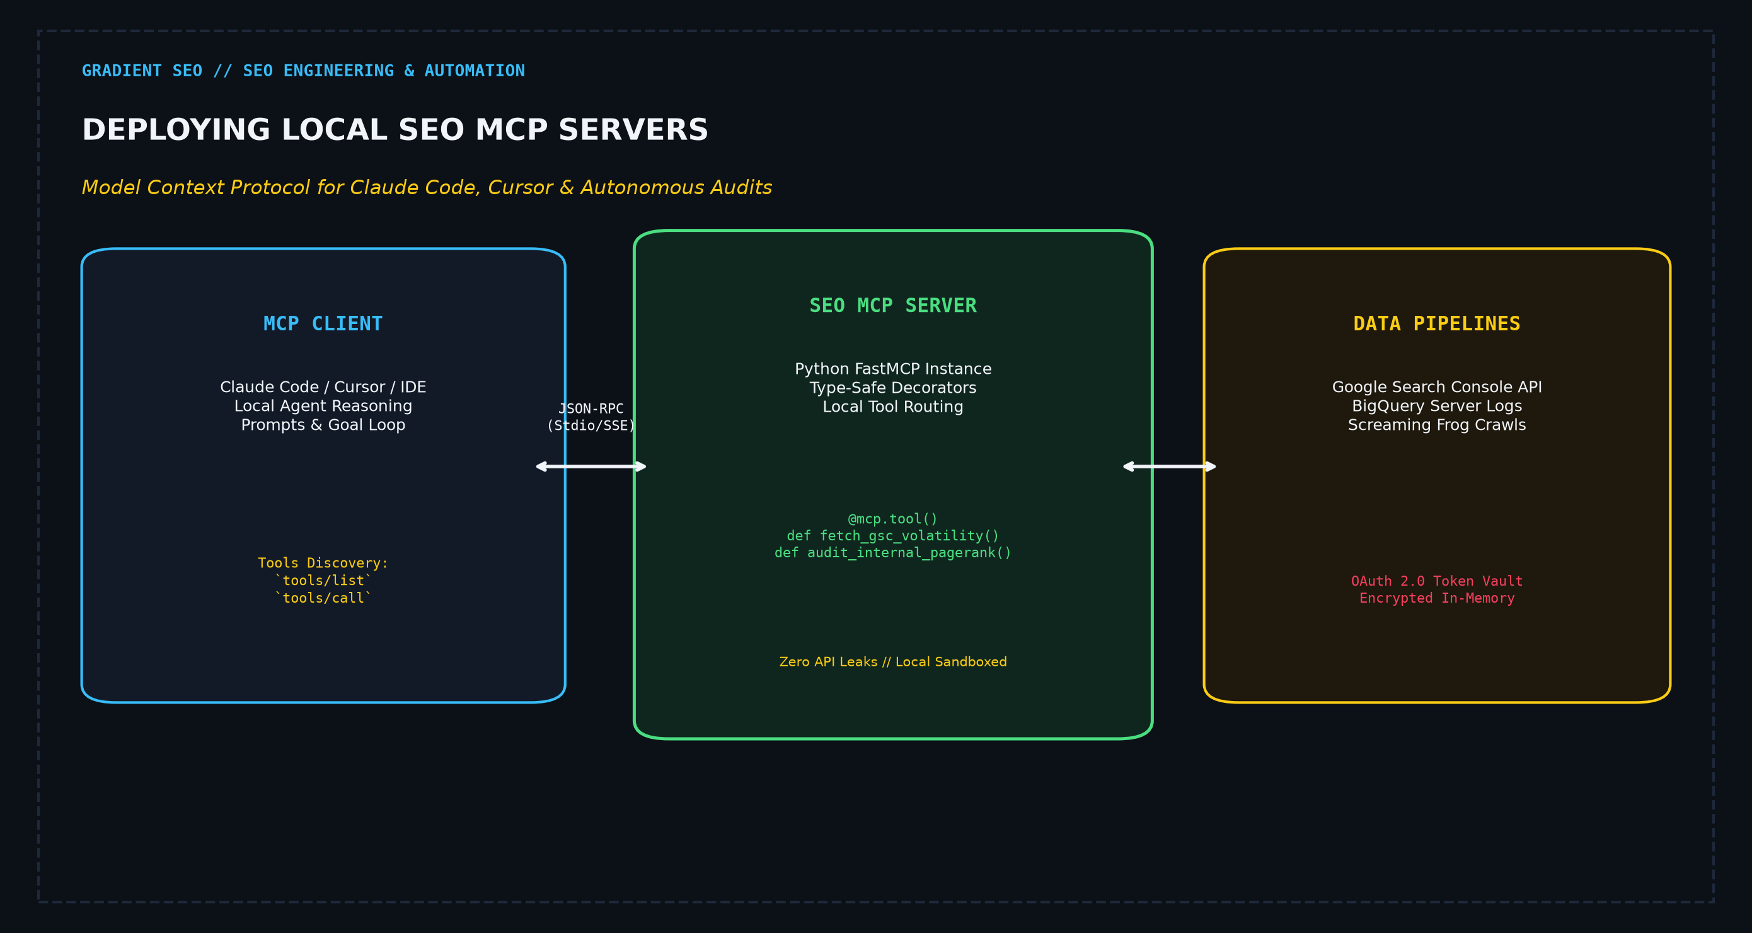Click the SEO MCP SERVER heading
1752x933 pixels.
(x=893, y=306)
